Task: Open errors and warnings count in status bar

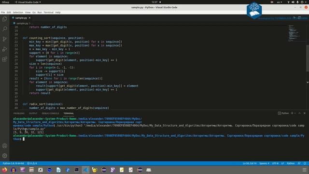Action: (x=32, y=163)
